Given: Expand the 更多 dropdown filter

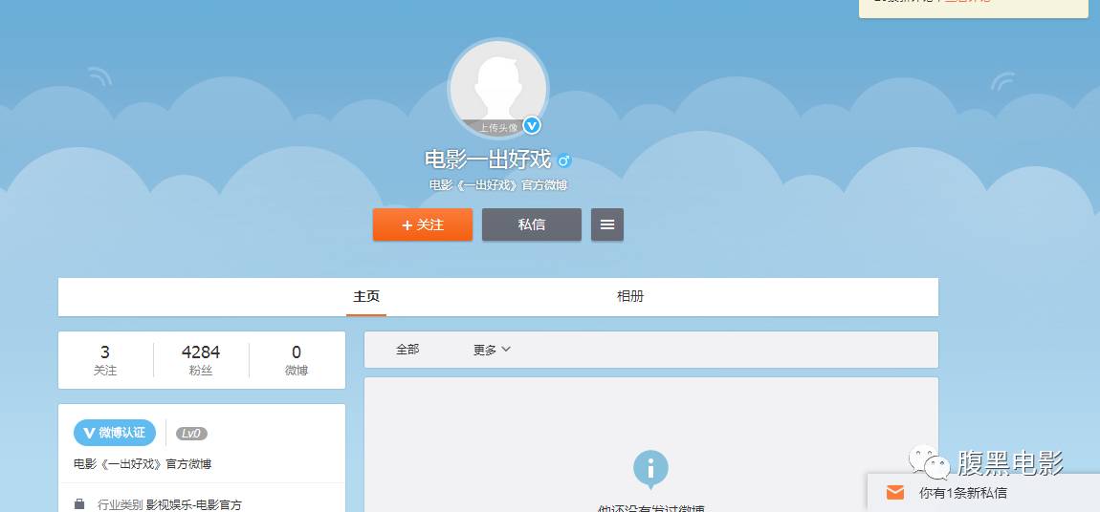Looking at the screenshot, I should coord(492,350).
